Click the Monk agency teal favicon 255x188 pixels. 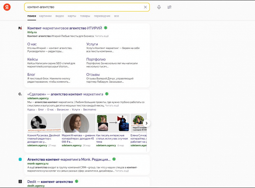click(x=20, y=159)
